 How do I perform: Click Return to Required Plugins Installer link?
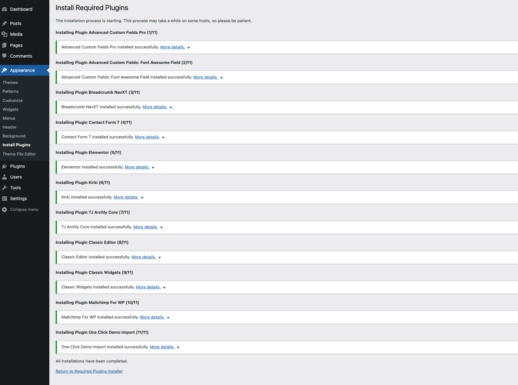point(89,371)
